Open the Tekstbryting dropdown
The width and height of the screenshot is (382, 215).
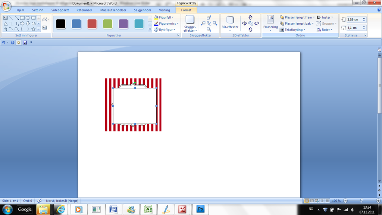292,30
